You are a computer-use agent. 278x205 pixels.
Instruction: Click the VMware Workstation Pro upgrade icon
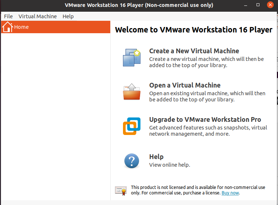tap(132, 126)
